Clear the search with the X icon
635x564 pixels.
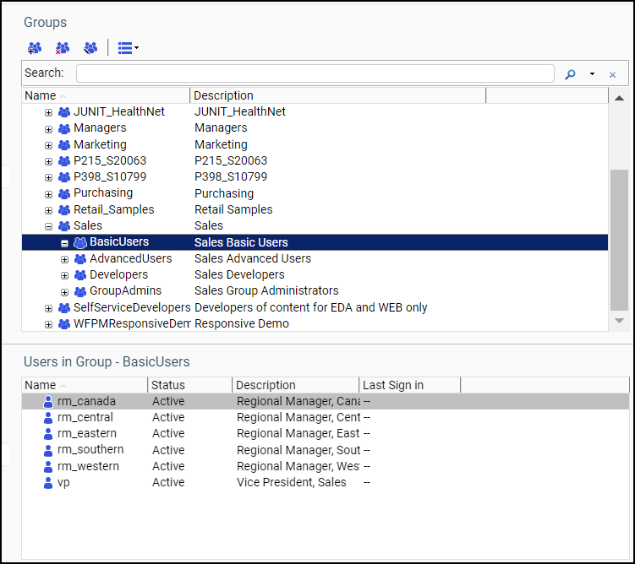[x=612, y=74]
